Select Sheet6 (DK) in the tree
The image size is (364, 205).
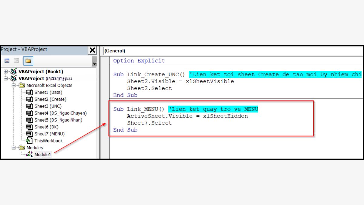(x=46, y=127)
